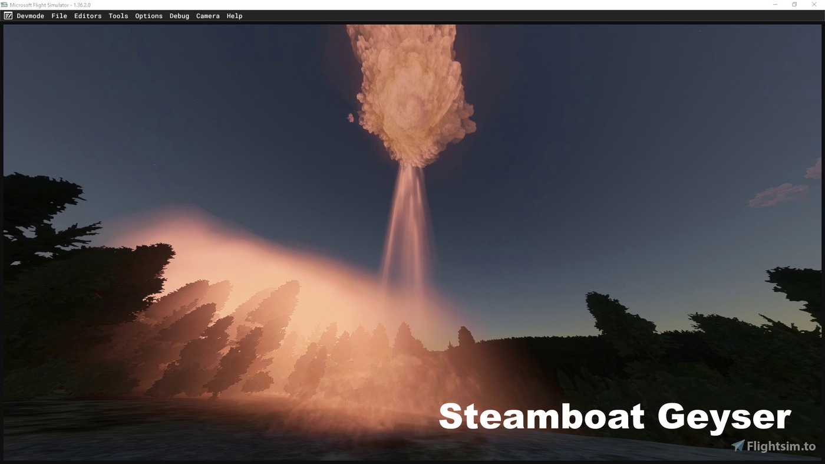The image size is (825, 464).
Task: Open the Help menu
Action: [234, 16]
